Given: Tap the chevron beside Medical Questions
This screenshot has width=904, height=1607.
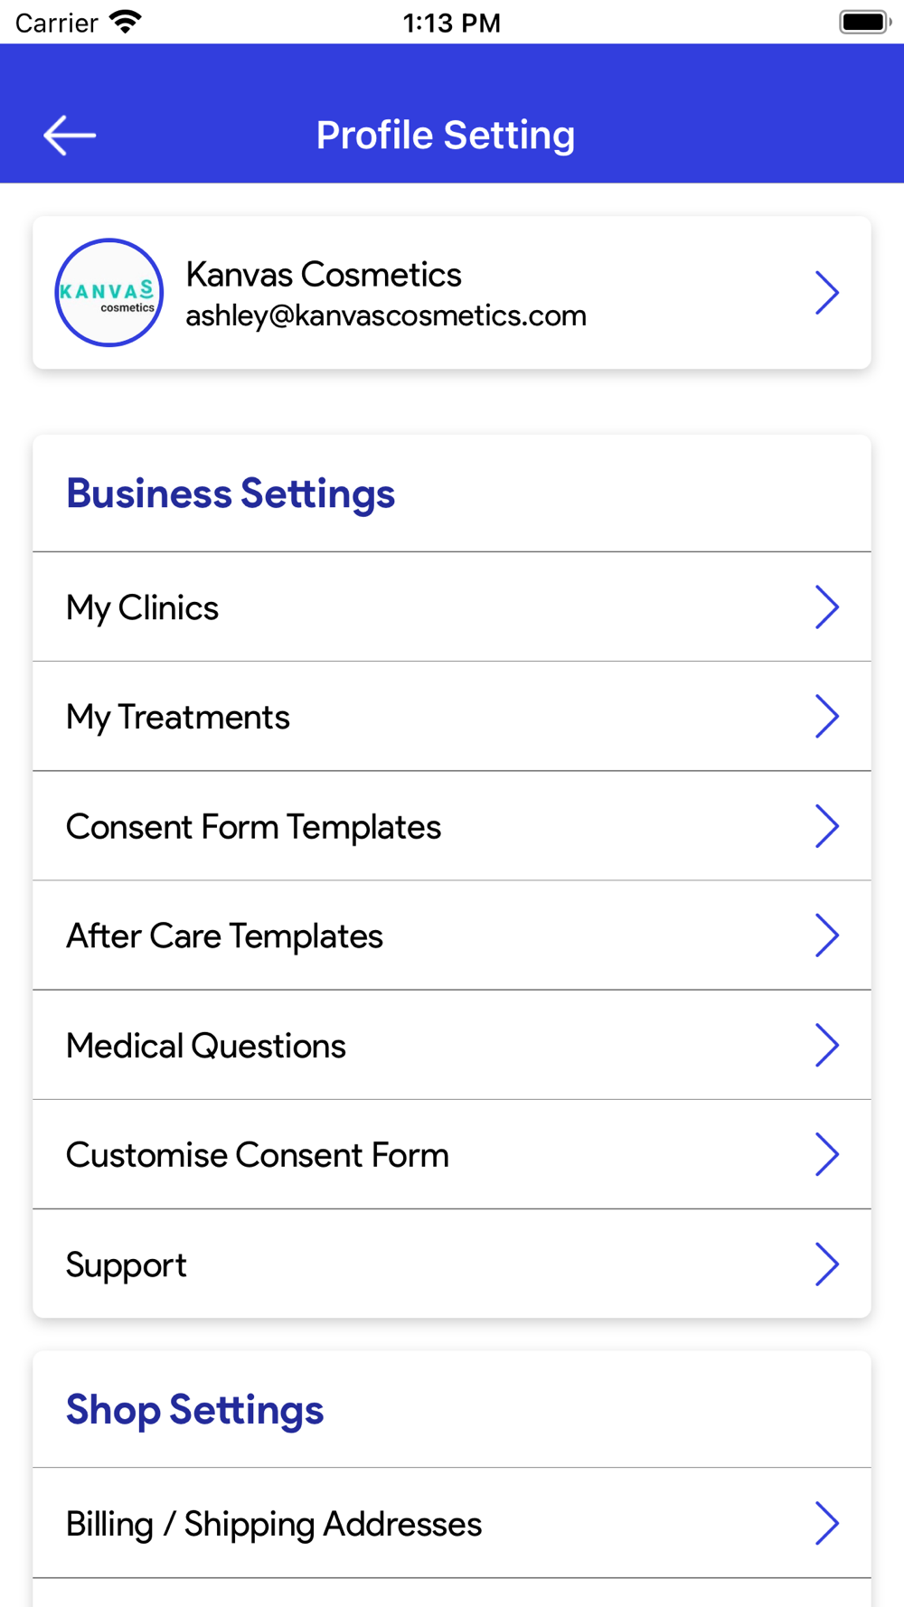Looking at the screenshot, I should point(827,1045).
